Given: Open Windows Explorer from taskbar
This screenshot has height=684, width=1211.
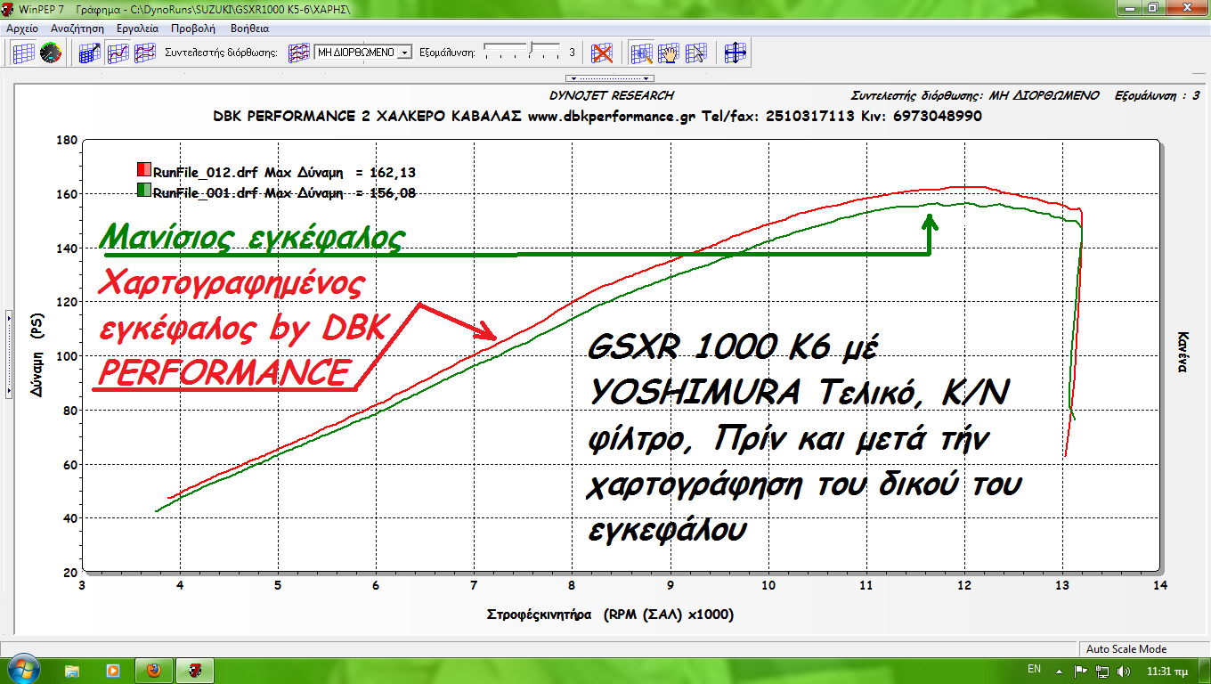Looking at the screenshot, I should pos(72,670).
